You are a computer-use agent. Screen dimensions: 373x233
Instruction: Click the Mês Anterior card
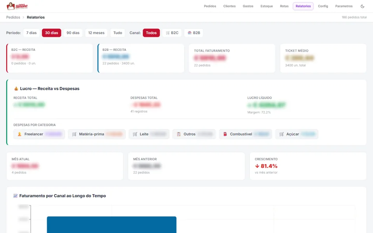[186, 166]
